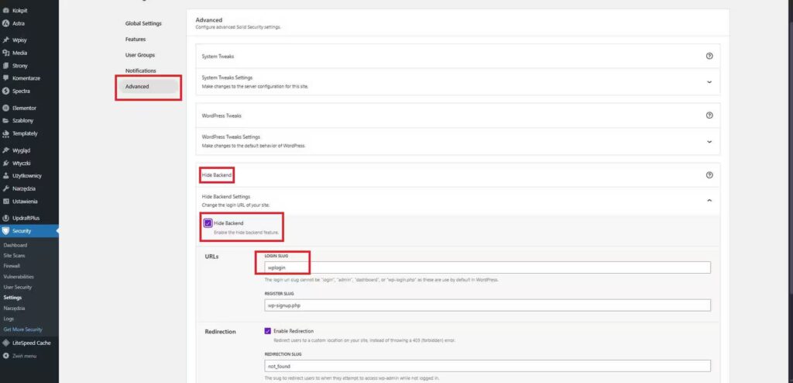Open Security Logs submenu item
793x383 pixels.
point(9,319)
